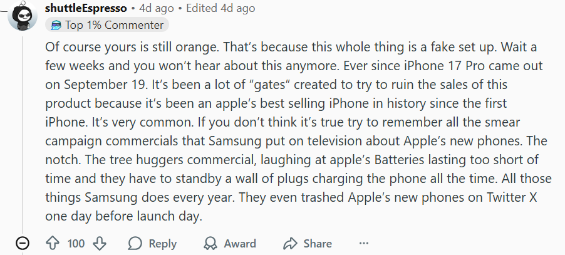Click the Top 1% Commenter badge icon
The height and width of the screenshot is (255, 565).
click(x=56, y=25)
